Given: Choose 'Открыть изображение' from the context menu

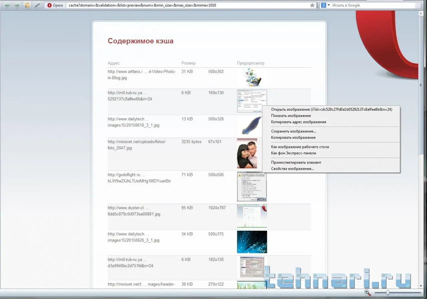Looking at the screenshot, I should [331, 109].
